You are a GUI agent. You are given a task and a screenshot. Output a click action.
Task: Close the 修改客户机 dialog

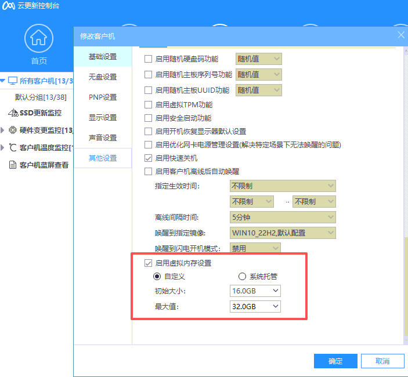pos(400,35)
